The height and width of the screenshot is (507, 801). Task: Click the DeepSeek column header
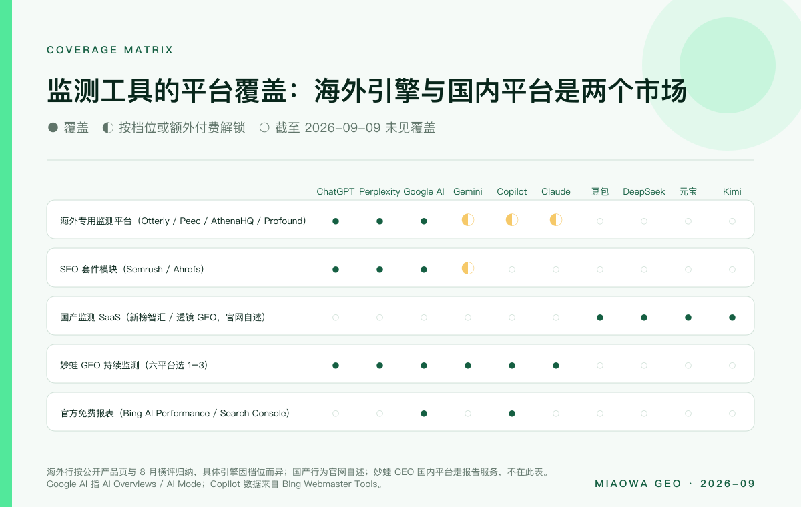(x=644, y=191)
